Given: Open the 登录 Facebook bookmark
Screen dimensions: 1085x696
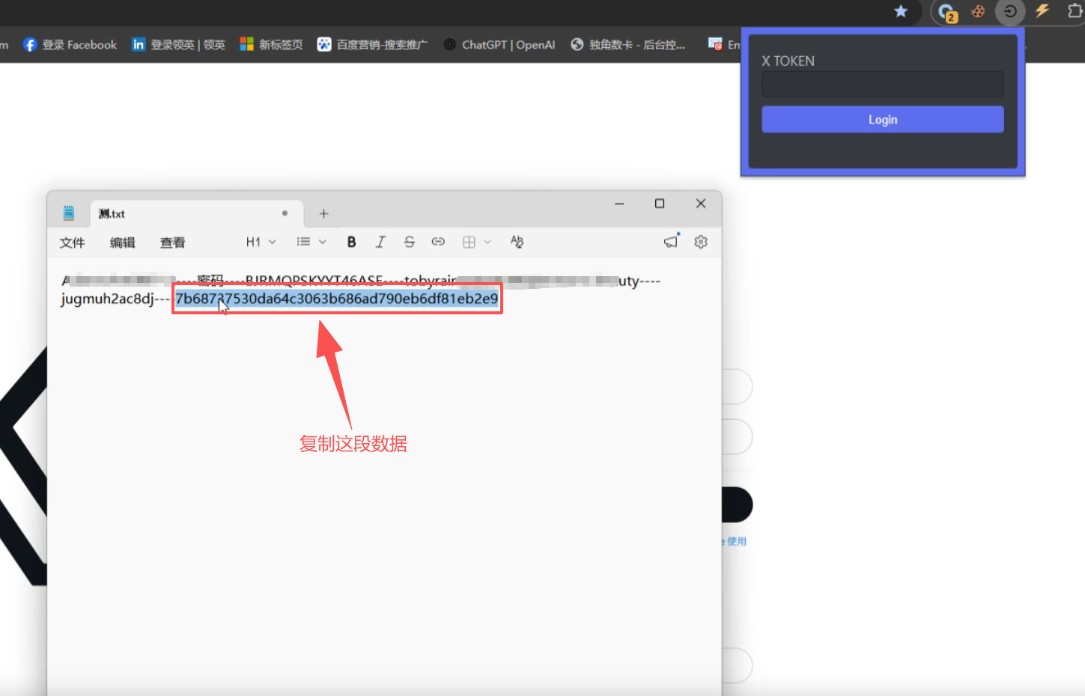Looking at the screenshot, I should click(x=70, y=45).
